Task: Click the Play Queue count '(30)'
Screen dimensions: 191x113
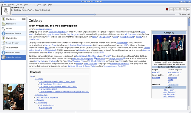Action: (24, 19)
